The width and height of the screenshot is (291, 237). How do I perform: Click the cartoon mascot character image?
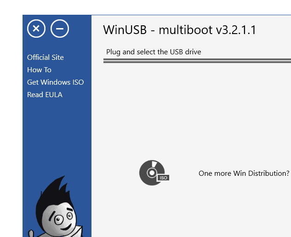[56, 207]
